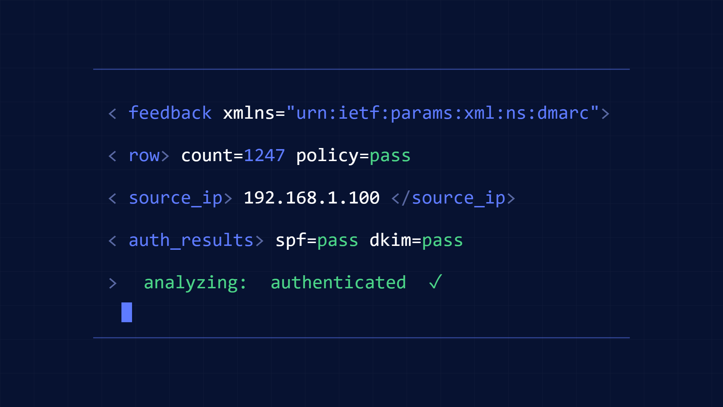The width and height of the screenshot is (723, 407).
Task: Click the opening source_ip tag name
Action: tap(176, 198)
